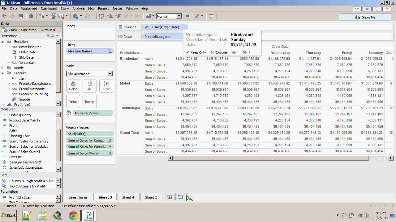This screenshot has width=396, height=222.
Task: Click the Connect to Data cylinder icon
Action: 31,16
